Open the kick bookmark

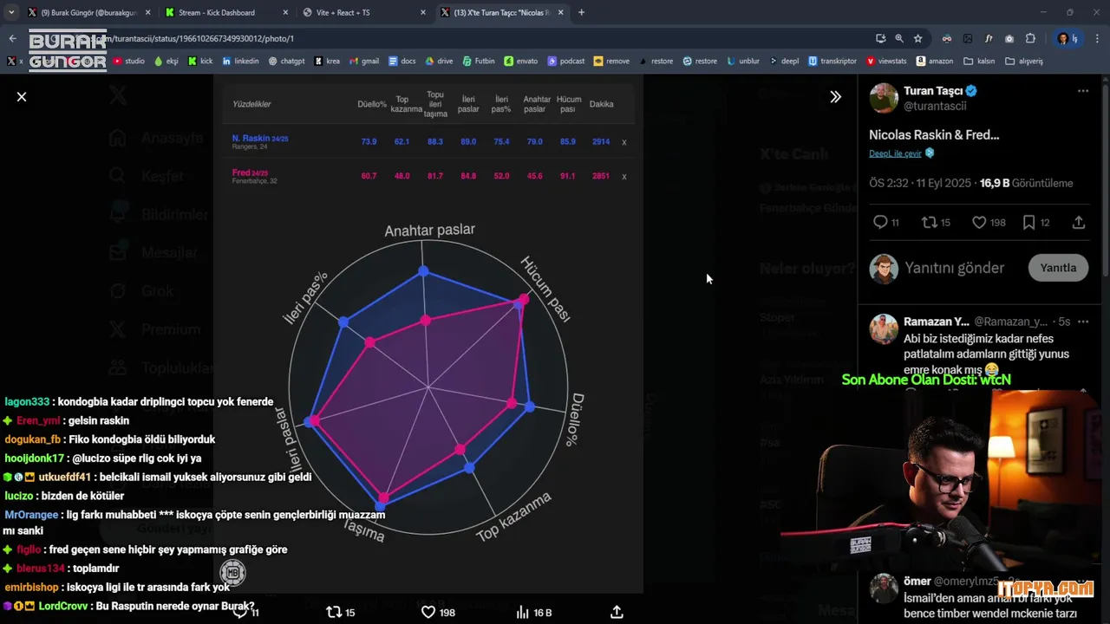coord(199,61)
